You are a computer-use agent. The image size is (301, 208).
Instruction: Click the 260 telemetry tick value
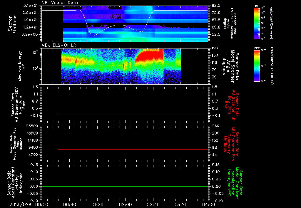(215, 126)
